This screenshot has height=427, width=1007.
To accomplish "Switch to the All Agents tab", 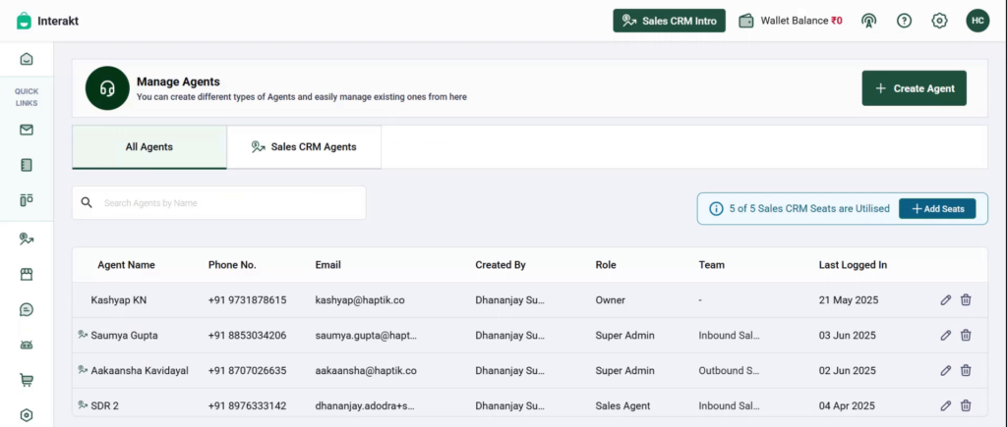I will click(x=149, y=147).
